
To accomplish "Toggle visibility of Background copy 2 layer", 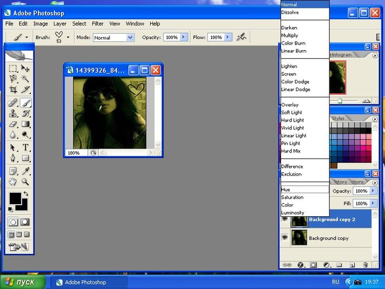I will pyautogui.click(x=285, y=220).
